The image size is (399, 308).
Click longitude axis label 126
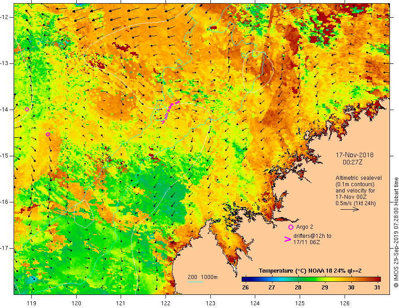click(345, 303)
